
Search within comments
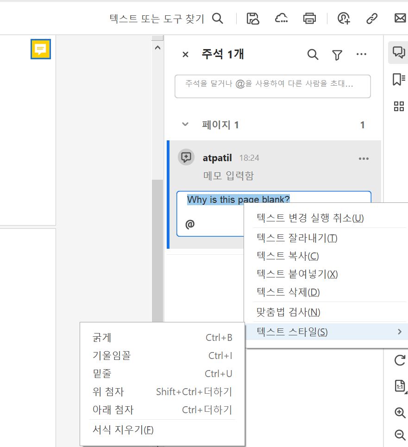313,55
